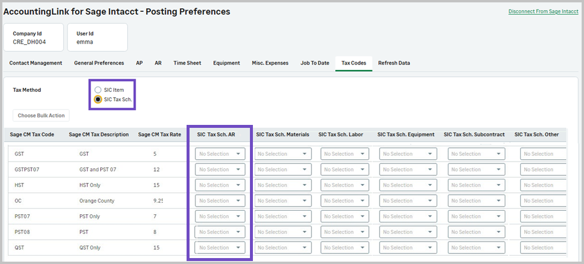The image size is (584, 264).
Task: Open Materials tax schedule dropdown for HST
Action: click(283, 185)
